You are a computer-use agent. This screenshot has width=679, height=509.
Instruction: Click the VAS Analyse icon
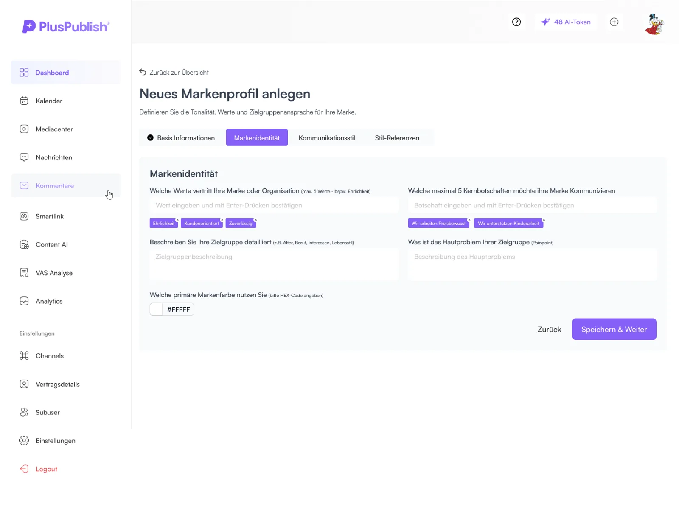click(24, 273)
